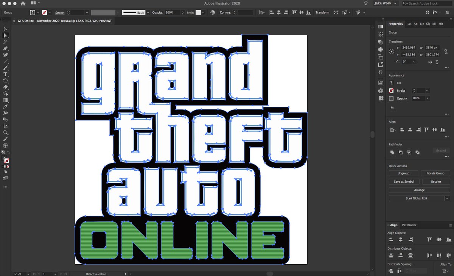Click the X position field showing 2459.084
The width and height of the screenshot is (454, 276).
[409, 48]
